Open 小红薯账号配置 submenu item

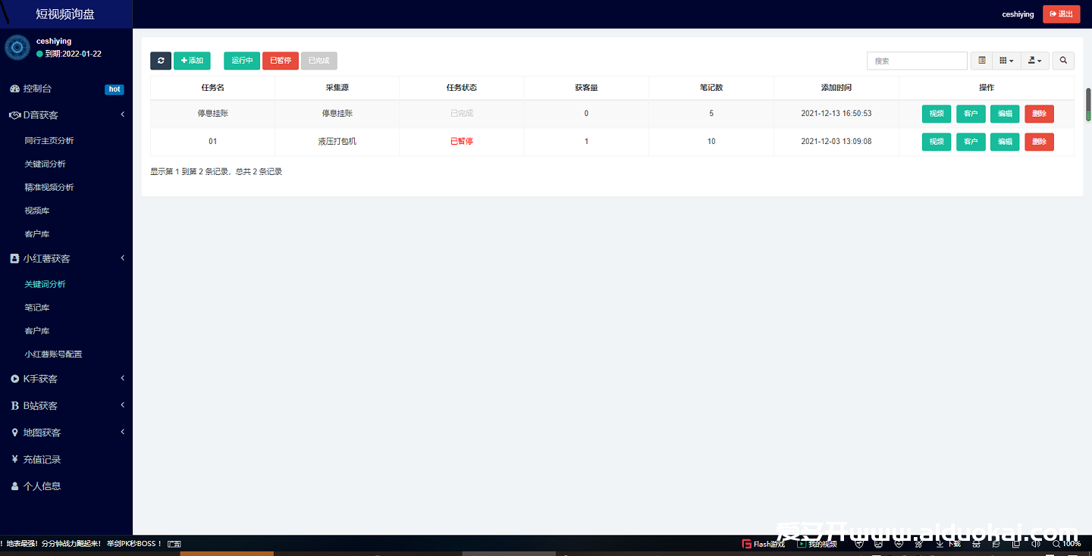pyautogui.click(x=53, y=355)
